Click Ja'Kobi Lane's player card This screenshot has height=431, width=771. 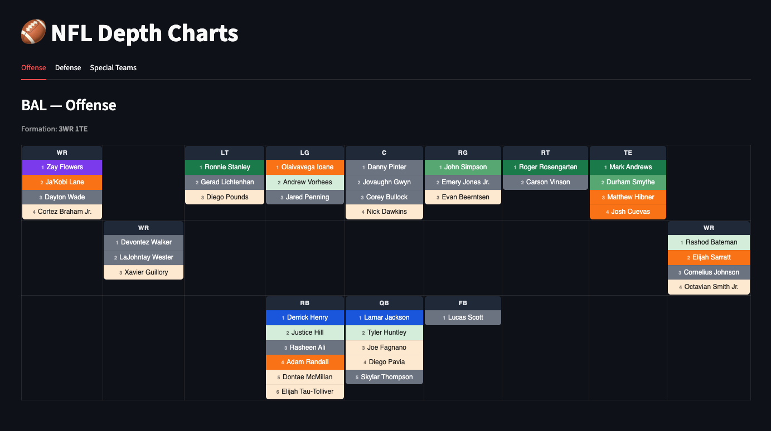point(62,182)
